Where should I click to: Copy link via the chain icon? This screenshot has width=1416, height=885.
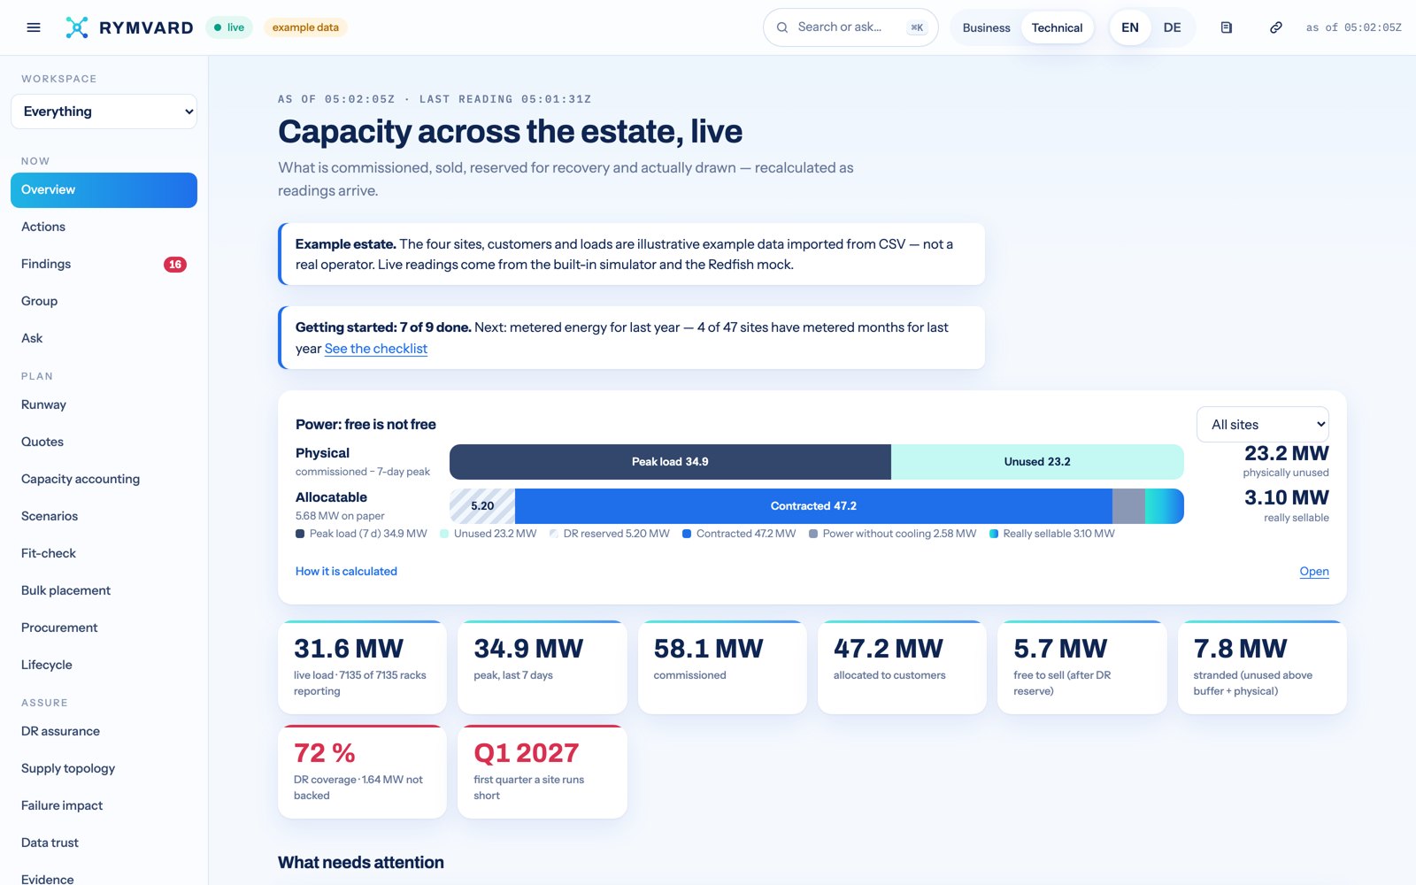(x=1275, y=27)
